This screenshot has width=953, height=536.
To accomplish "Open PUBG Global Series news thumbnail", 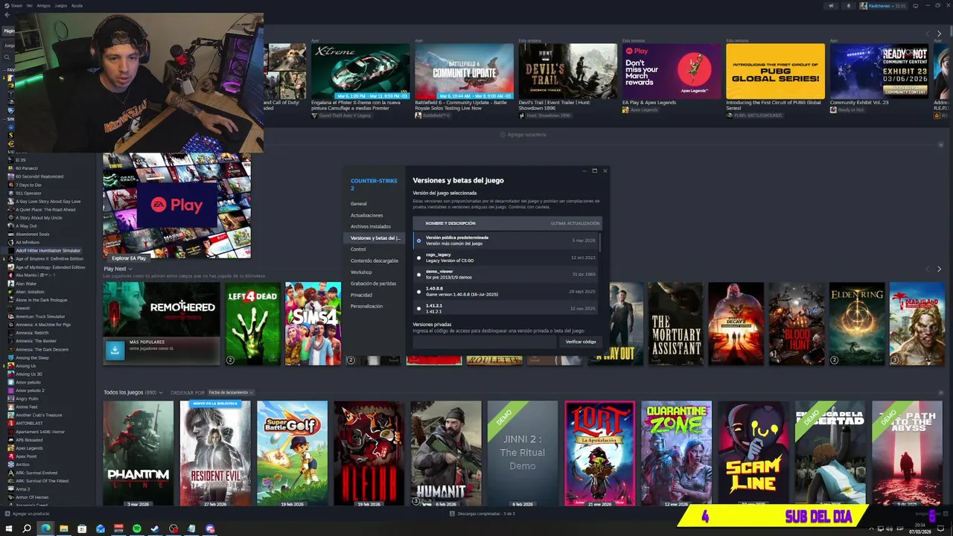I will coord(775,71).
